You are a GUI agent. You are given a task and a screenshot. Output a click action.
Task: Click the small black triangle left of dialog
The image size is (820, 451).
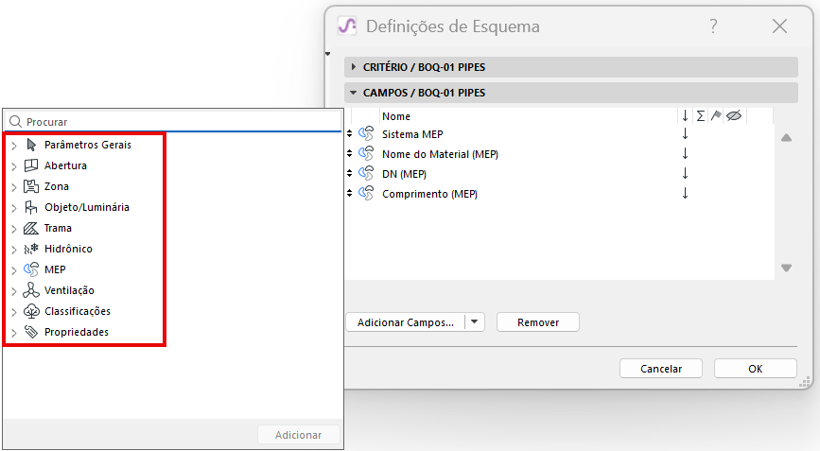pos(327,54)
